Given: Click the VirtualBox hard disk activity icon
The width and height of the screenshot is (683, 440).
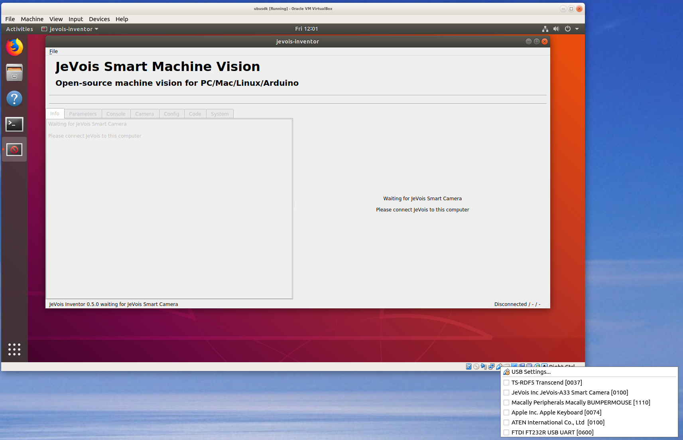Looking at the screenshot, I should (x=469, y=366).
